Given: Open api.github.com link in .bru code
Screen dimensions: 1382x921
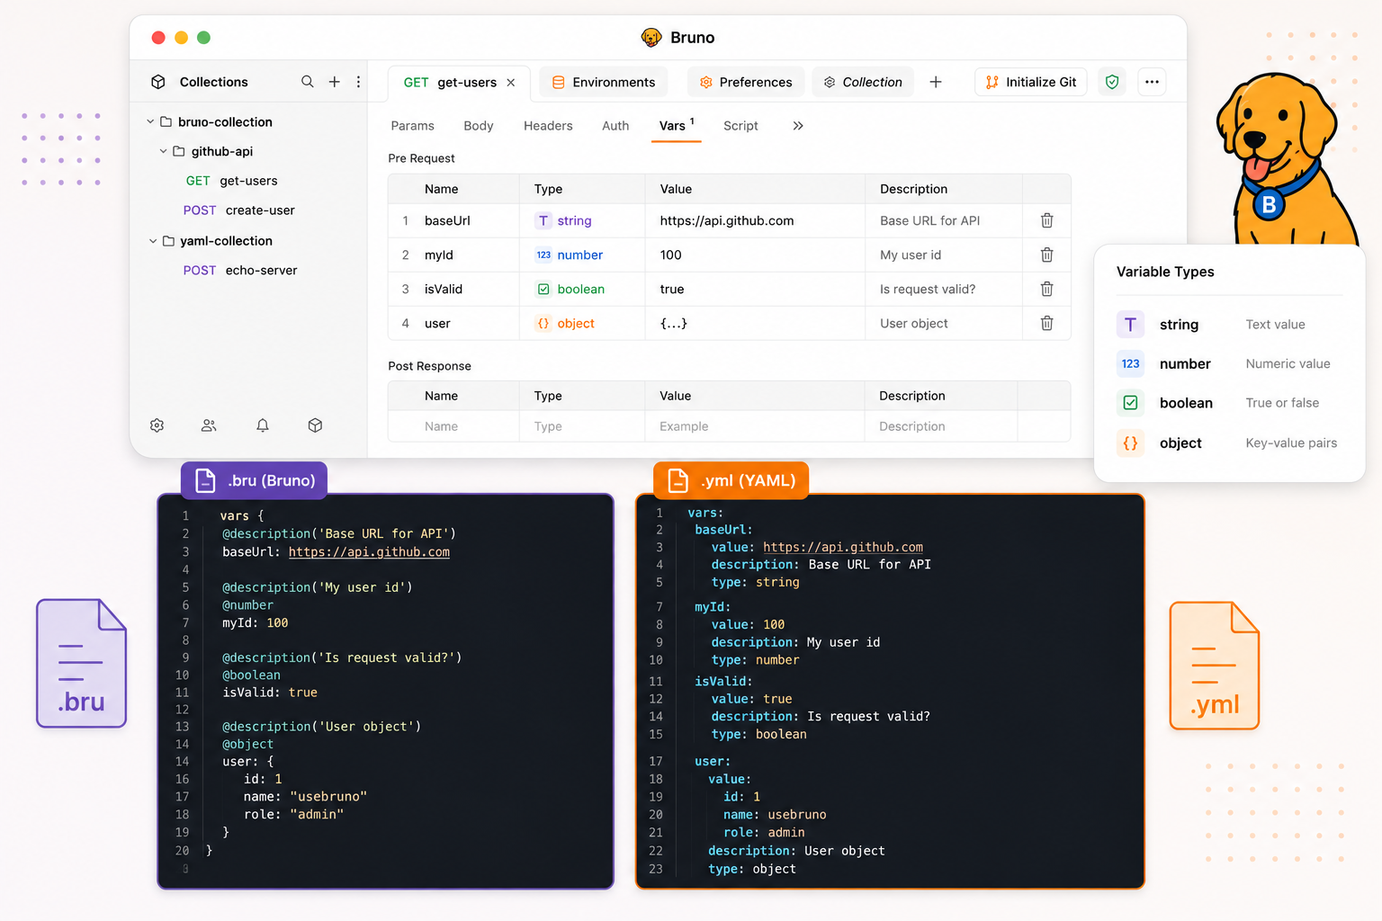Looking at the screenshot, I should 369,552.
